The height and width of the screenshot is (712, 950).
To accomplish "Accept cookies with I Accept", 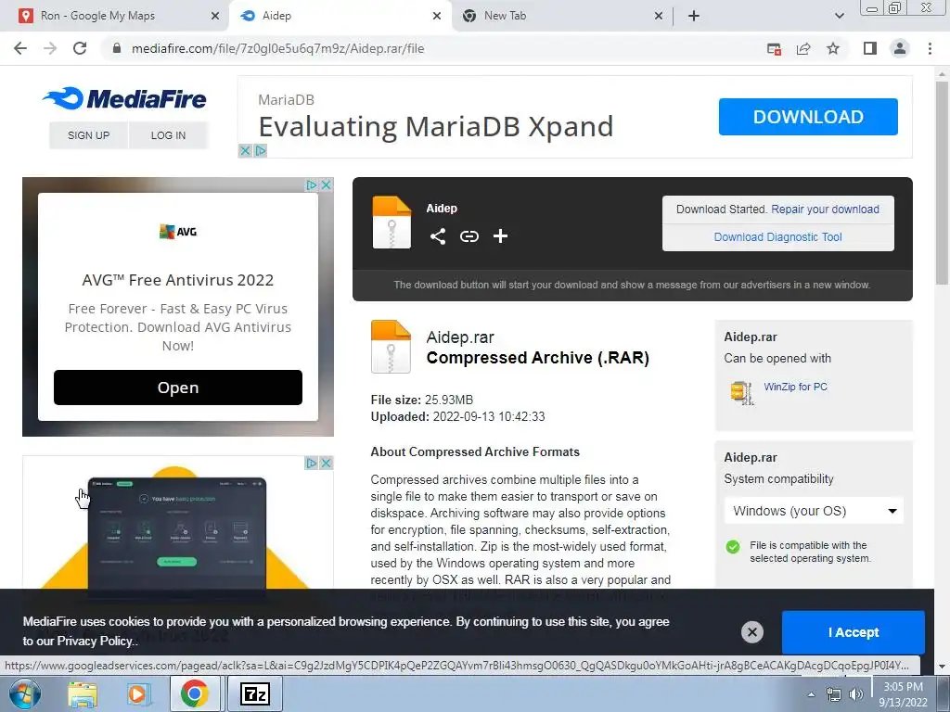I will [854, 632].
